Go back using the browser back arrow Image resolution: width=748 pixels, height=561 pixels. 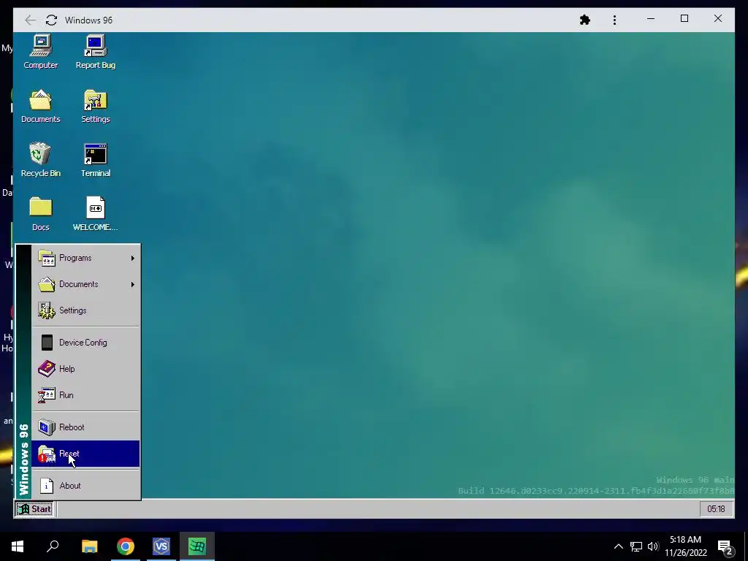tap(30, 20)
